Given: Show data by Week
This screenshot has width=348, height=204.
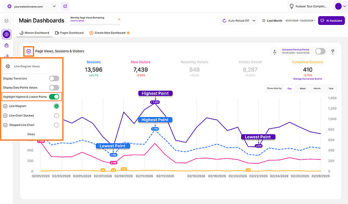Looking at the screenshot, I should 302,88.
